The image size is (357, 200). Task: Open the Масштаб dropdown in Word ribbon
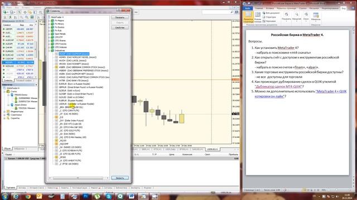(296, 17)
